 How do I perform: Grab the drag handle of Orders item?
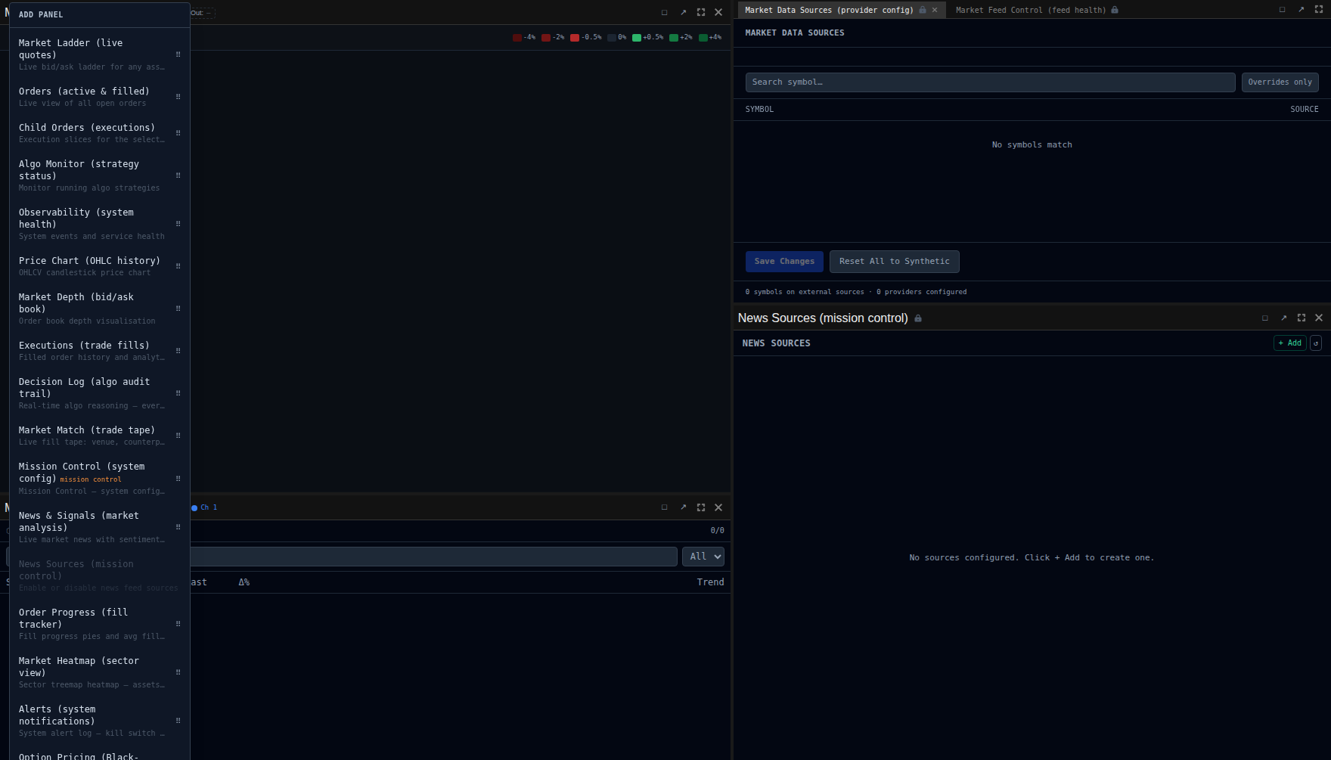(x=178, y=97)
